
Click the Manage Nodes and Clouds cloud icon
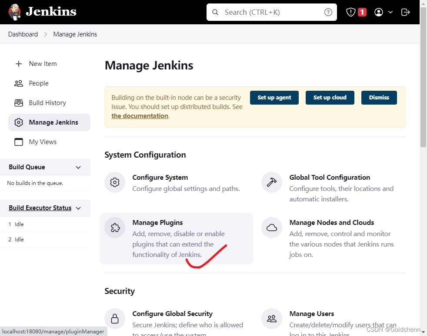coord(272,227)
